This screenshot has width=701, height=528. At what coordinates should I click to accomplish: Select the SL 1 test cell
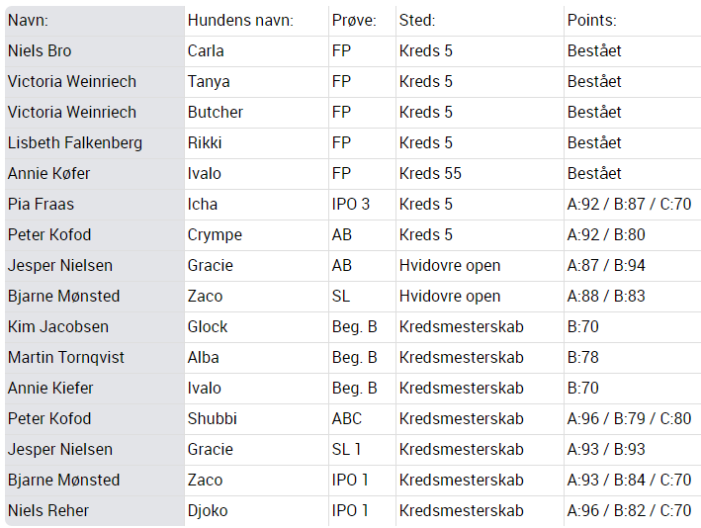point(362,449)
